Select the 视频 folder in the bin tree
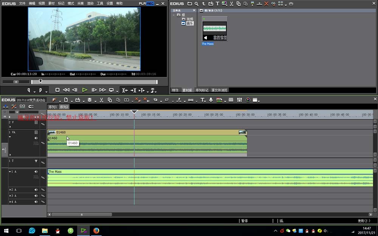Screen dimensions: 378x236 189,19
